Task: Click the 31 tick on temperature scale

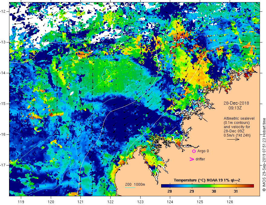Action: coord(236,191)
